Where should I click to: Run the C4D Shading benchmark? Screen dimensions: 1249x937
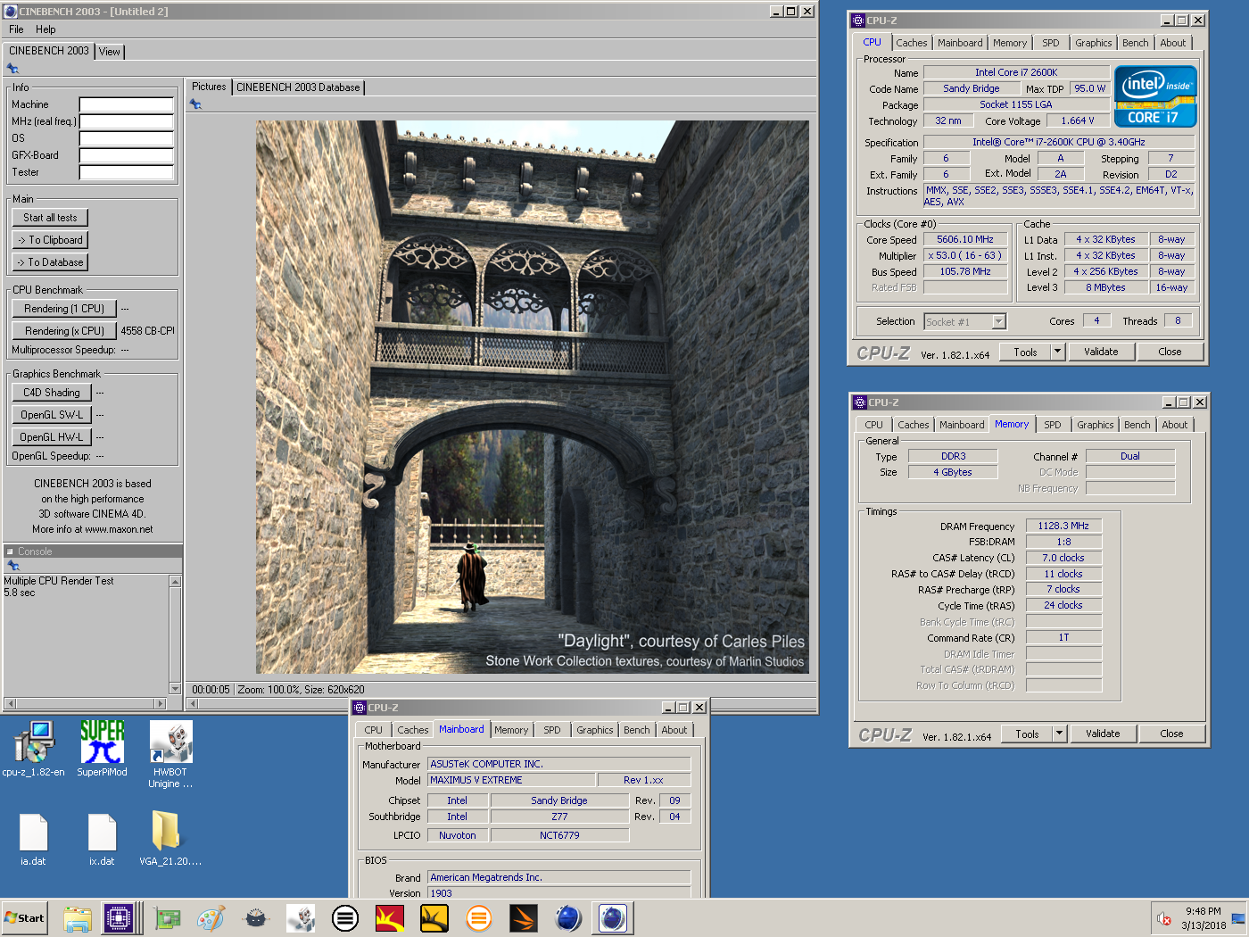(52, 393)
